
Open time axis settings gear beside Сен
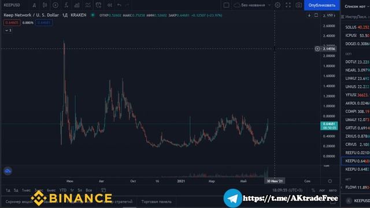(330, 181)
